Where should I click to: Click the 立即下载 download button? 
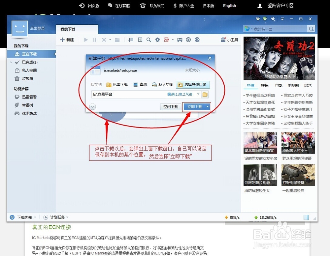click(x=195, y=106)
